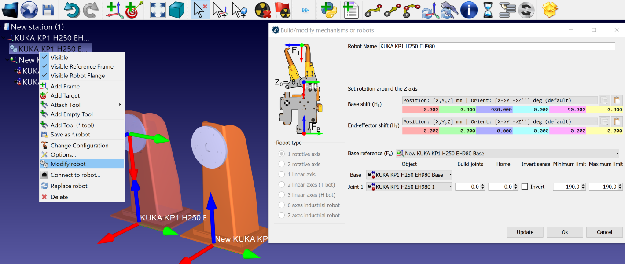
Task: Open the Joint 1 object dropdown
Action: 409,187
